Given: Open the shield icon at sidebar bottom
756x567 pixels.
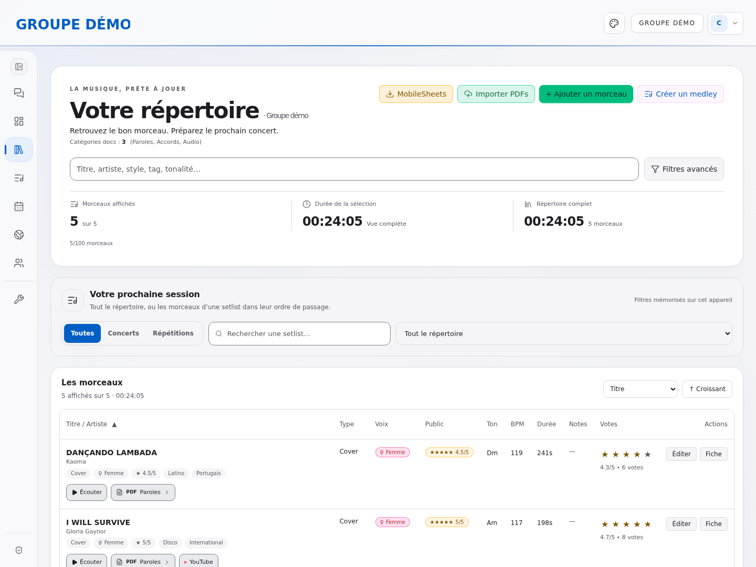Looking at the screenshot, I should (x=19, y=550).
